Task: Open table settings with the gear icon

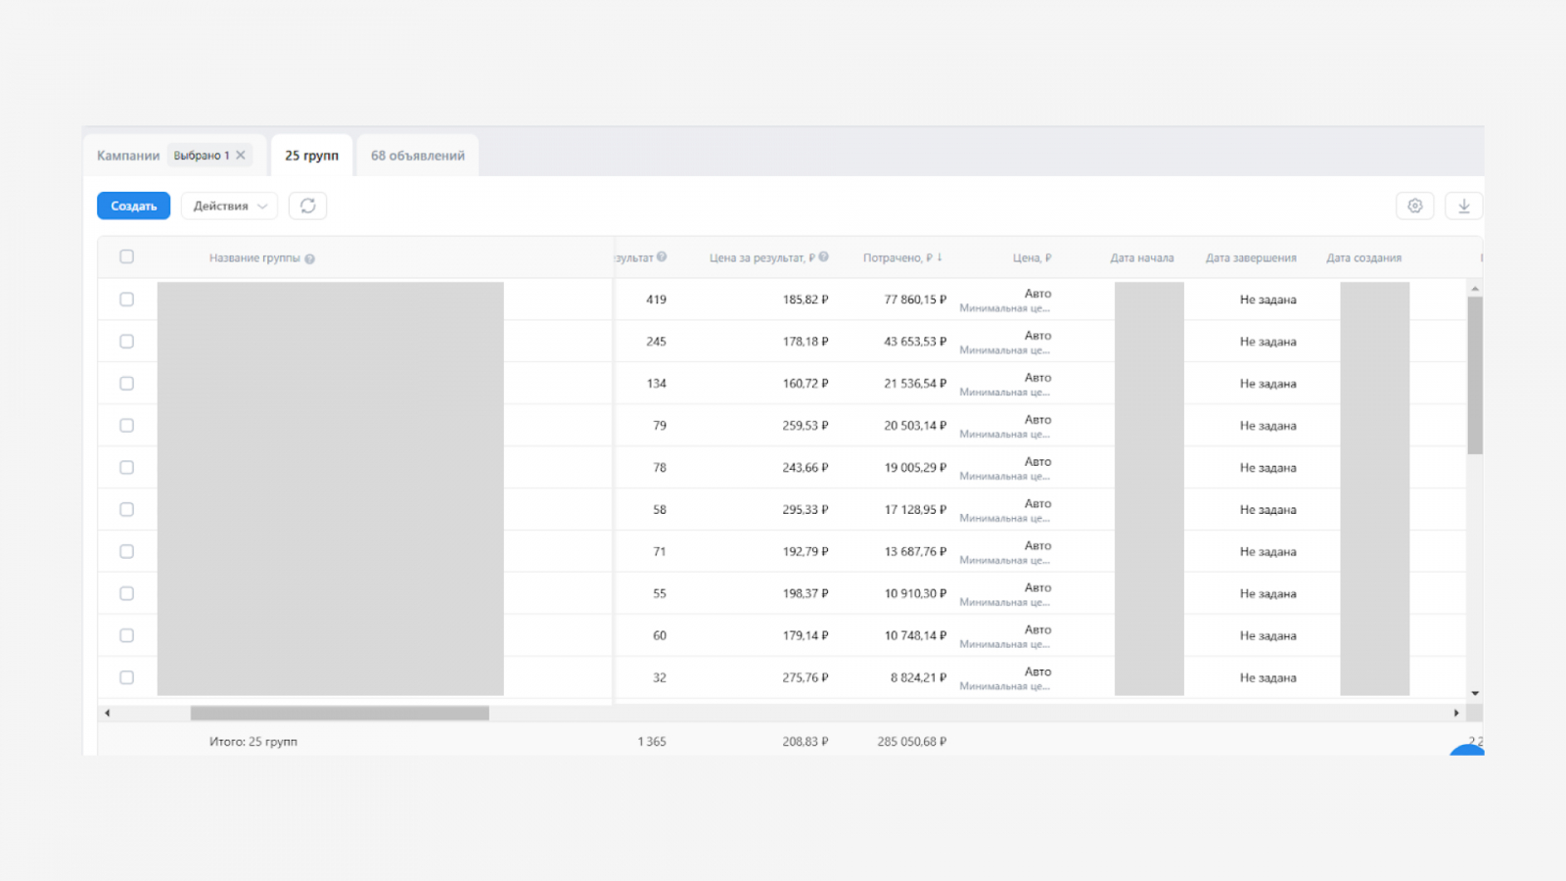Action: pyautogui.click(x=1414, y=206)
